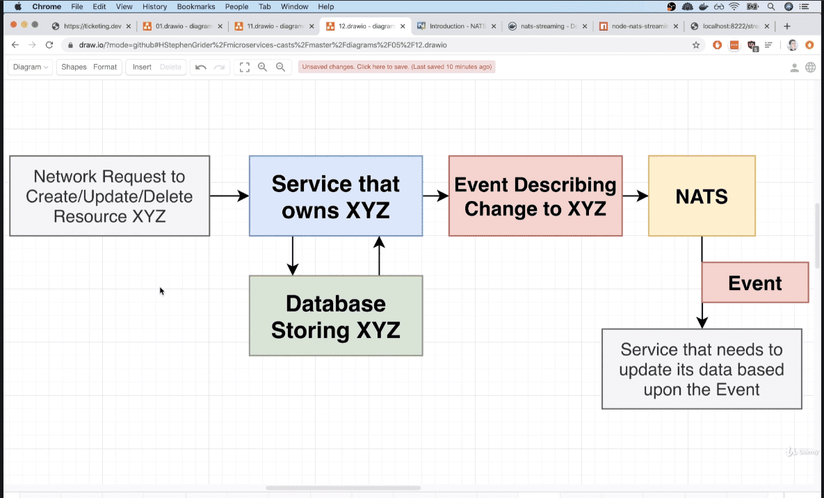Viewport: 824px width, 498px height.
Task: Click the horizontal scrollbar at canvas bottom
Action: pos(343,488)
